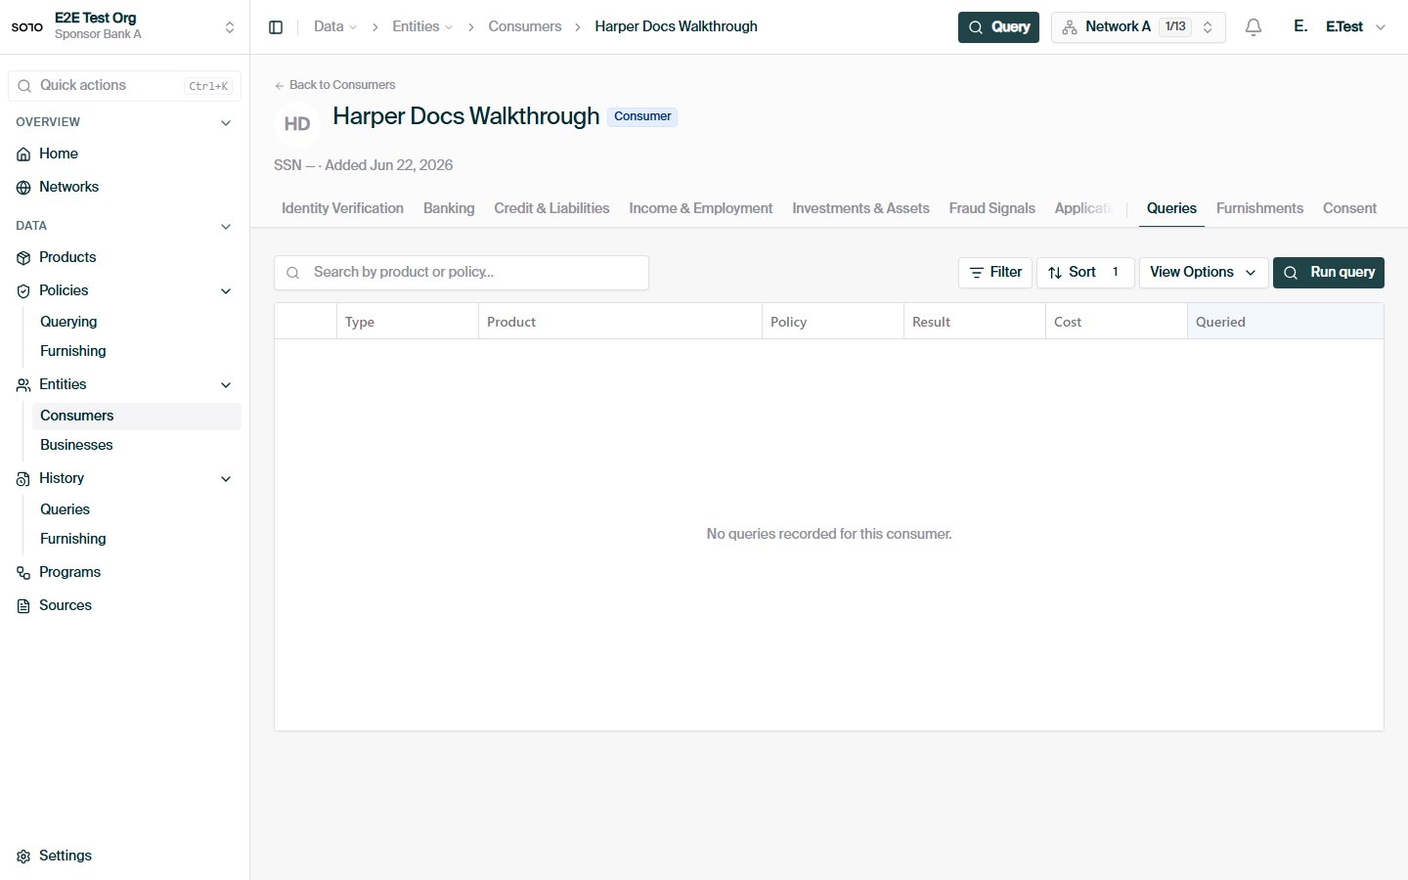The width and height of the screenshot is (1408, 880).
Task: Click the HD avatar circle
Action: [x=297, y=124]
